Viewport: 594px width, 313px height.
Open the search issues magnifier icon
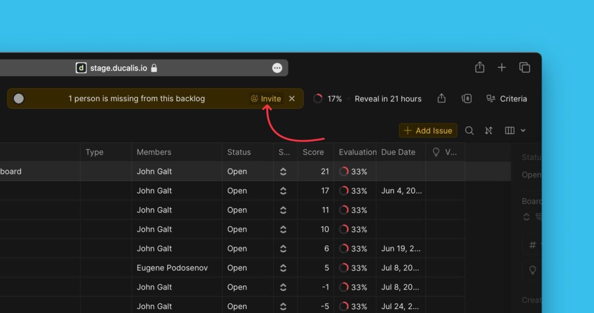(x=469, y=131)
